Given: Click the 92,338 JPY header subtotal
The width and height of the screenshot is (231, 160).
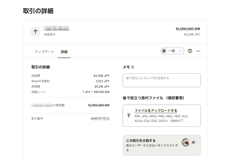Looking at the screenshot, I should (x=192, y=34).
